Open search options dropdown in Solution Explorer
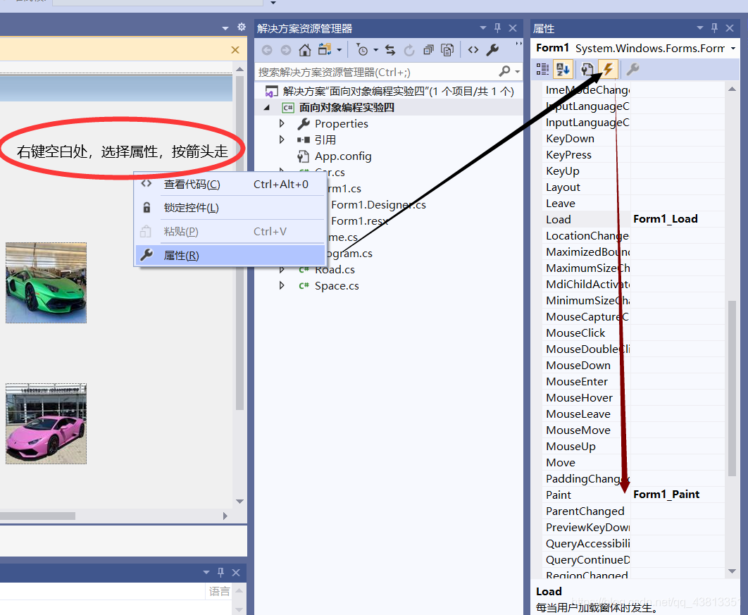The height and width of the screenshot is (615, 748). [x=517, y=72]
